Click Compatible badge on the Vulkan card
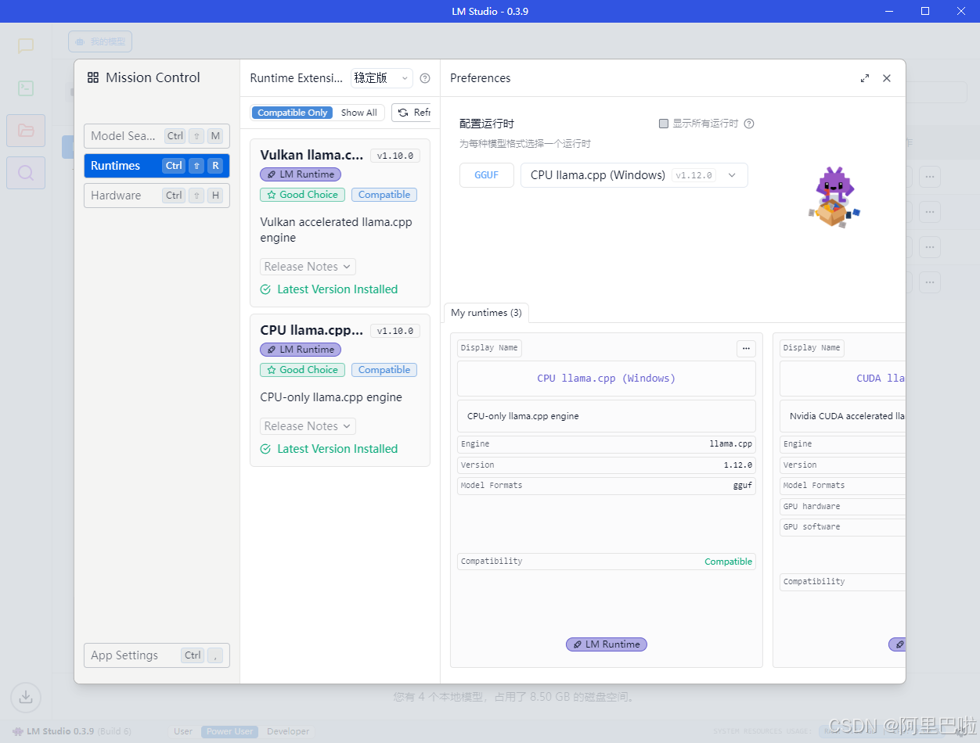Screen dimensions: 980x743 click(x=384, y=195)
